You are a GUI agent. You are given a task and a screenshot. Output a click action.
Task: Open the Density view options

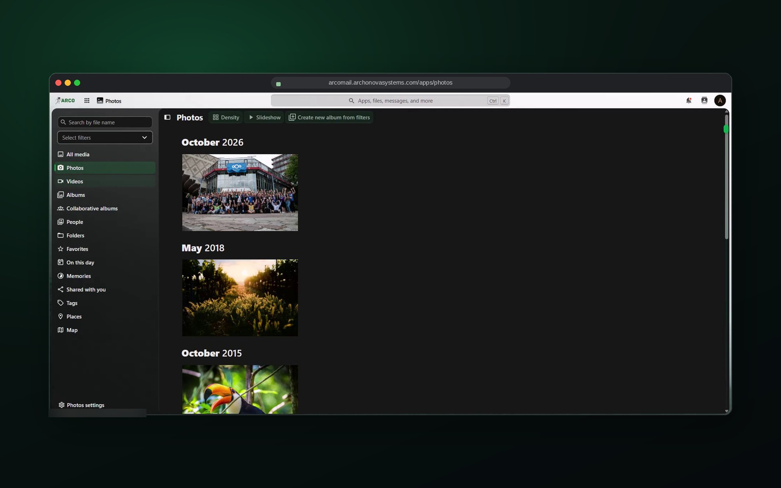tap(226, 117)
